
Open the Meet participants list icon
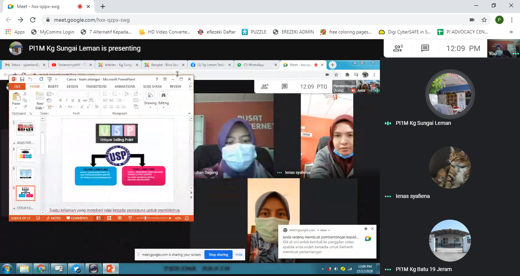tap(398, 48)
